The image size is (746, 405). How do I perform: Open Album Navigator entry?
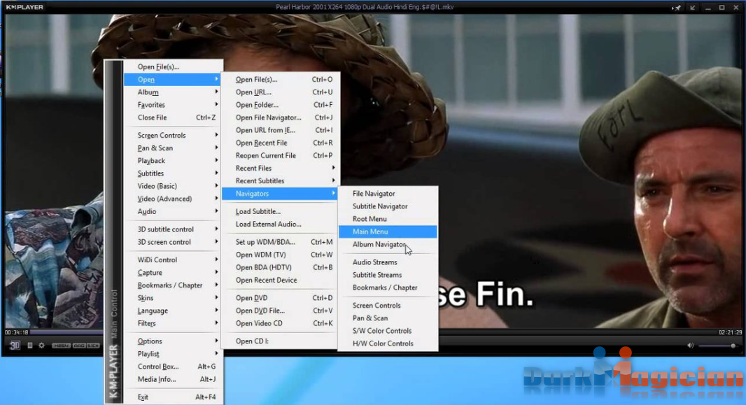click(x=388, y=244)
